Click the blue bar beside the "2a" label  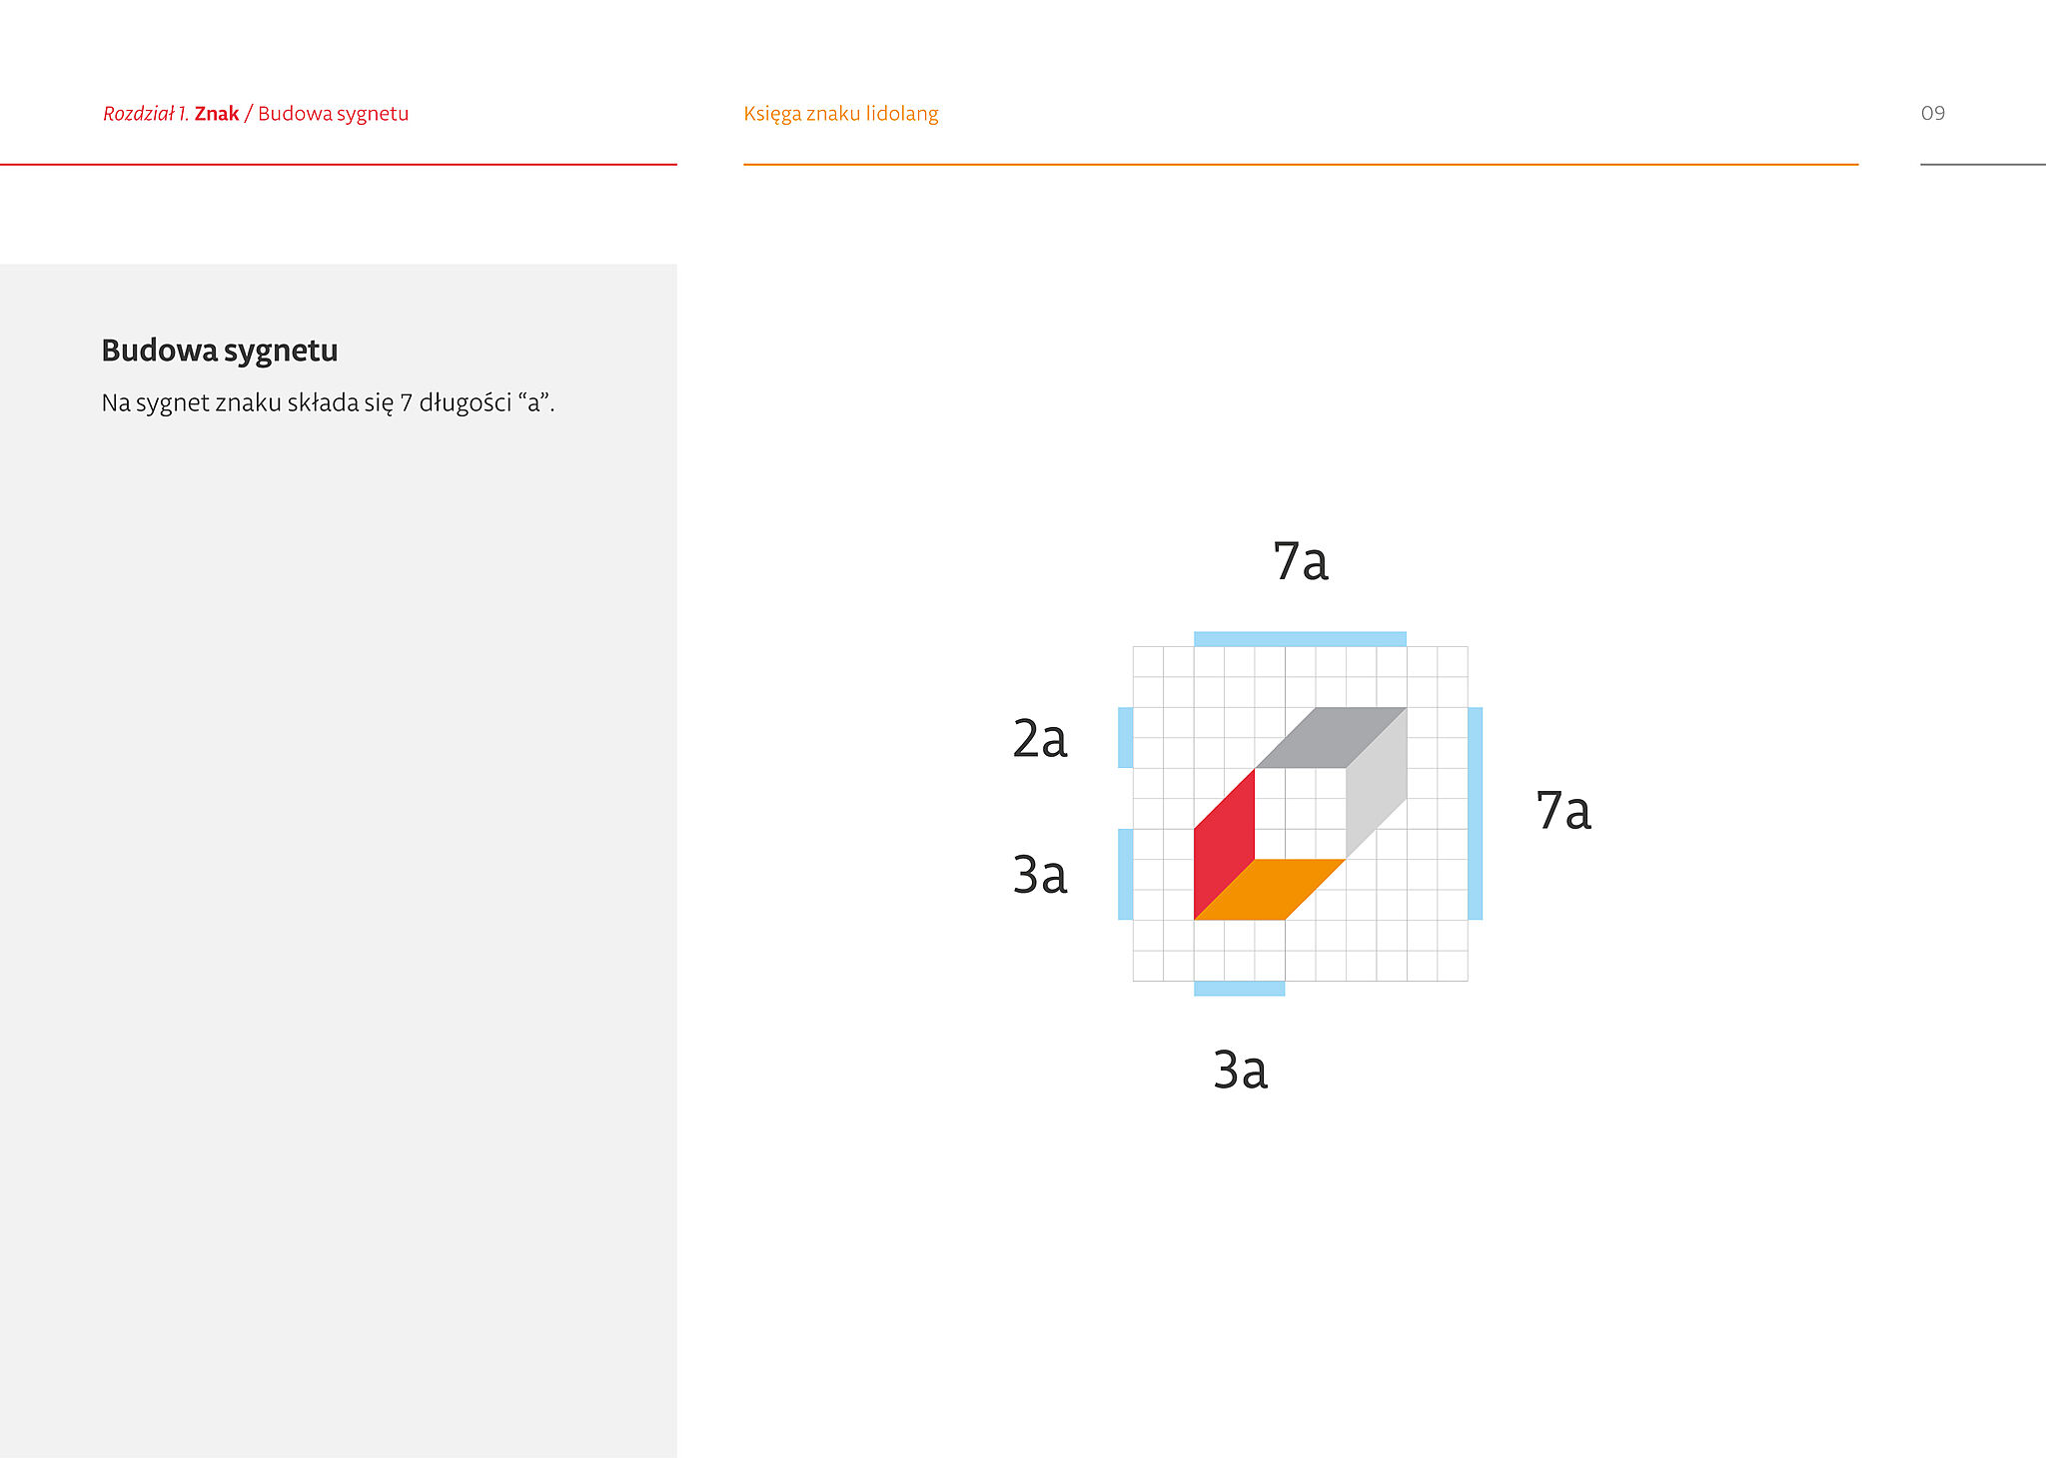pyautogui.click(x=1125, y=737)
